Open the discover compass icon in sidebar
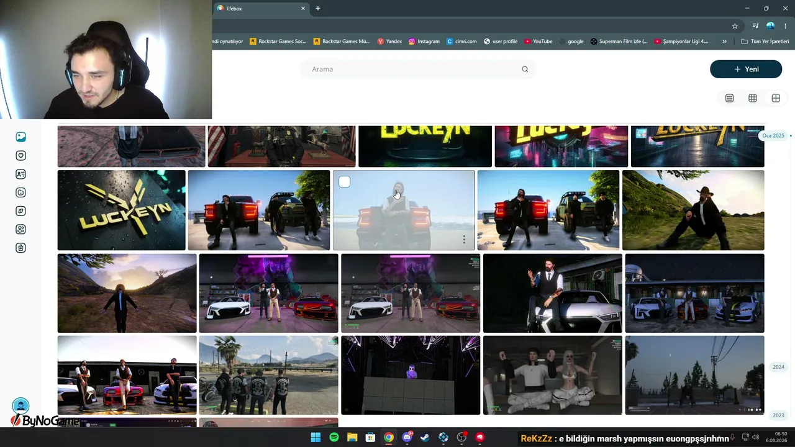Viewport: 795px width, 447px height. tap(20, 211)
